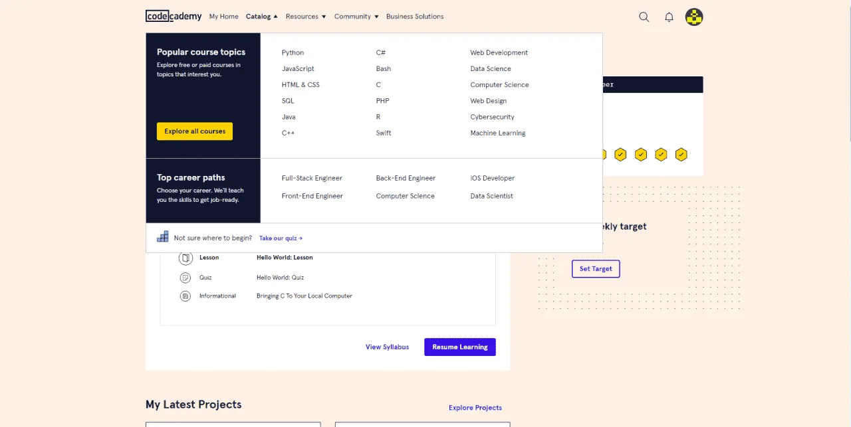Screen dimensions: 851x427
Task: Open Data Scientist career path
Action: point(492,196)
